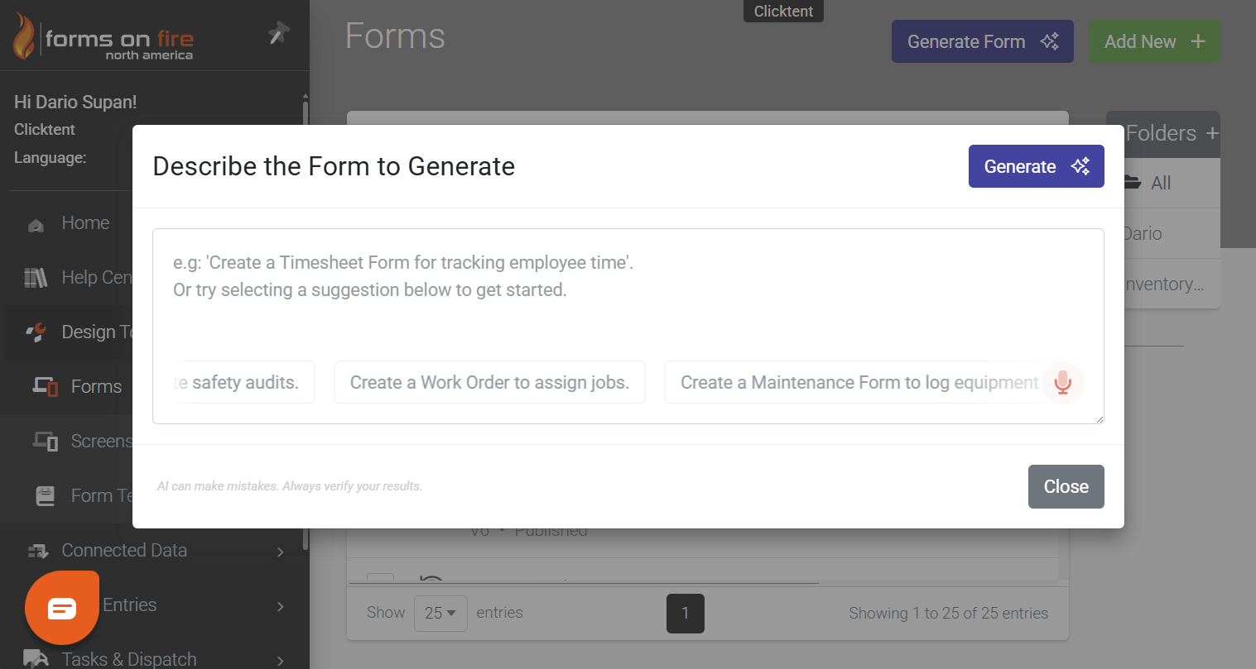Expand the Entries section chevron
This screenshot has height=669, width=1256.
click(280, 605)
